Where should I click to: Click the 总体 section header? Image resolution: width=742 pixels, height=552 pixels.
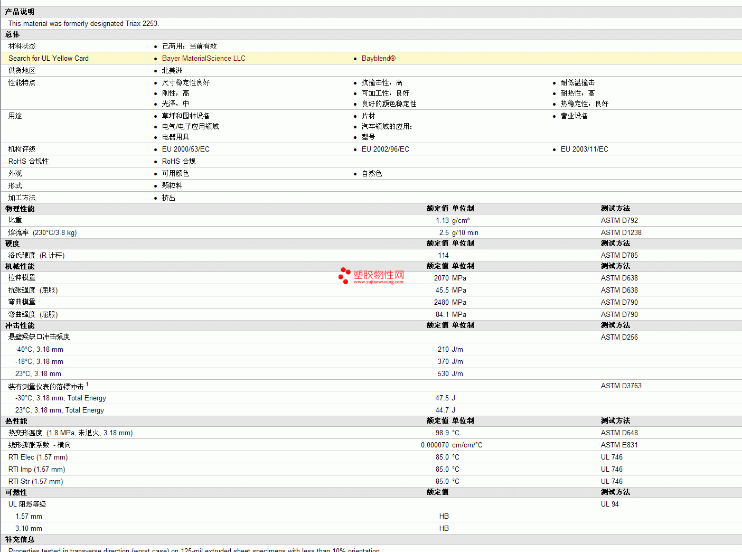pos(13,34)
